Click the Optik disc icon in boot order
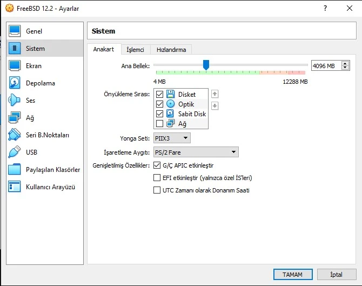Viewport: 362px width, 286px height. coord(170,104)
